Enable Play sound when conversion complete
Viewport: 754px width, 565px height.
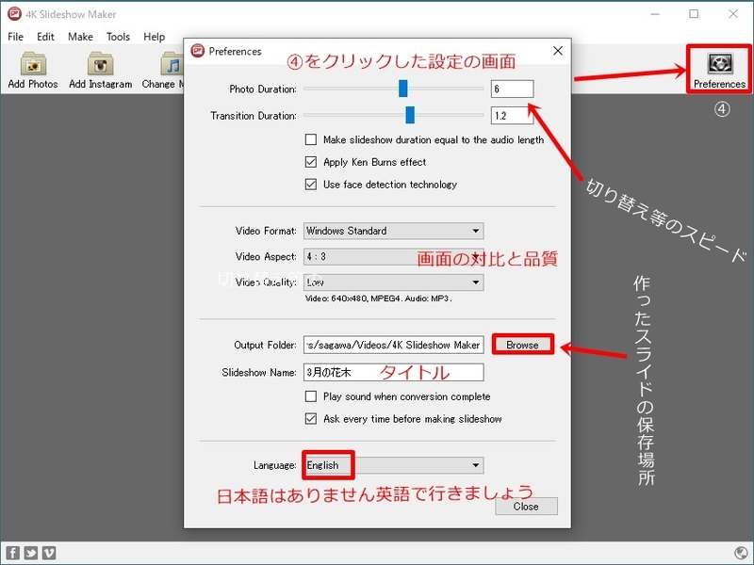point(311,396)
